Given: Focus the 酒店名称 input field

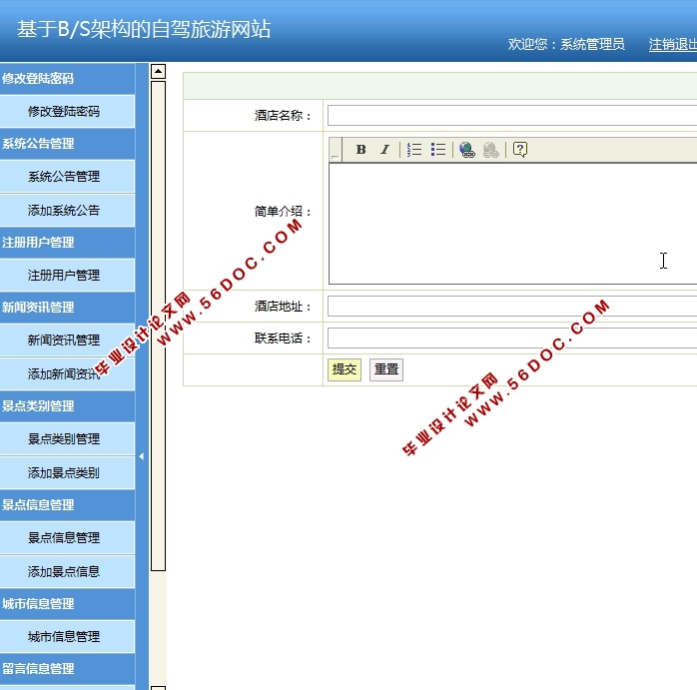Looking at the screenshot, I should [512, 116].
